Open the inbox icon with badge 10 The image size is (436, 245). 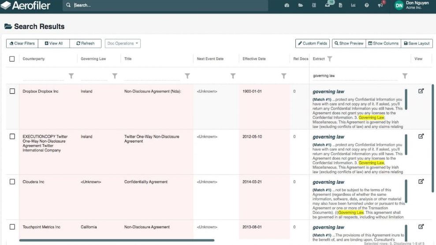coord(328,5)
